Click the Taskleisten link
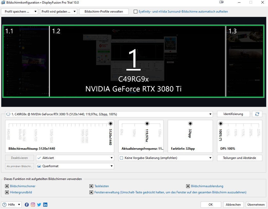Screen dimensions: 268x209 click(102, 186)
